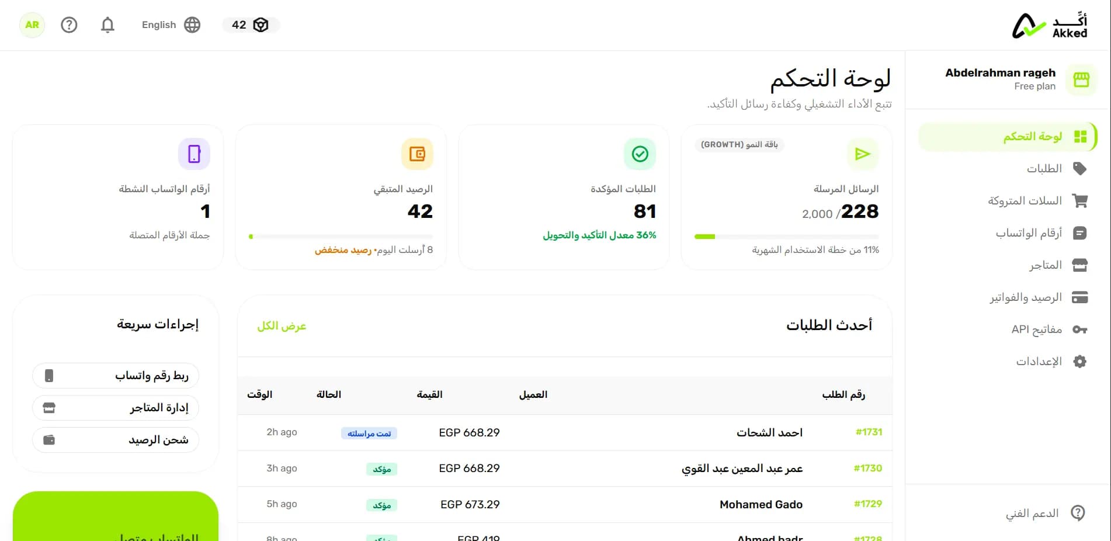Image resolution: width=1111 pixels, height=541 pixels.
Task: Click العميل column header
Action: [x=533, y=395]
